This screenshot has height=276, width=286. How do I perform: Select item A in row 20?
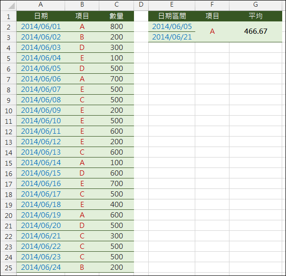82,215
